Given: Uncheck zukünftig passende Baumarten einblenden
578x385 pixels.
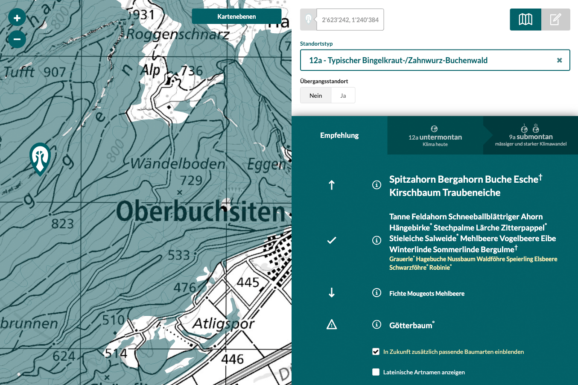Looking at the screenshot, I should click(x=376, y=351).
